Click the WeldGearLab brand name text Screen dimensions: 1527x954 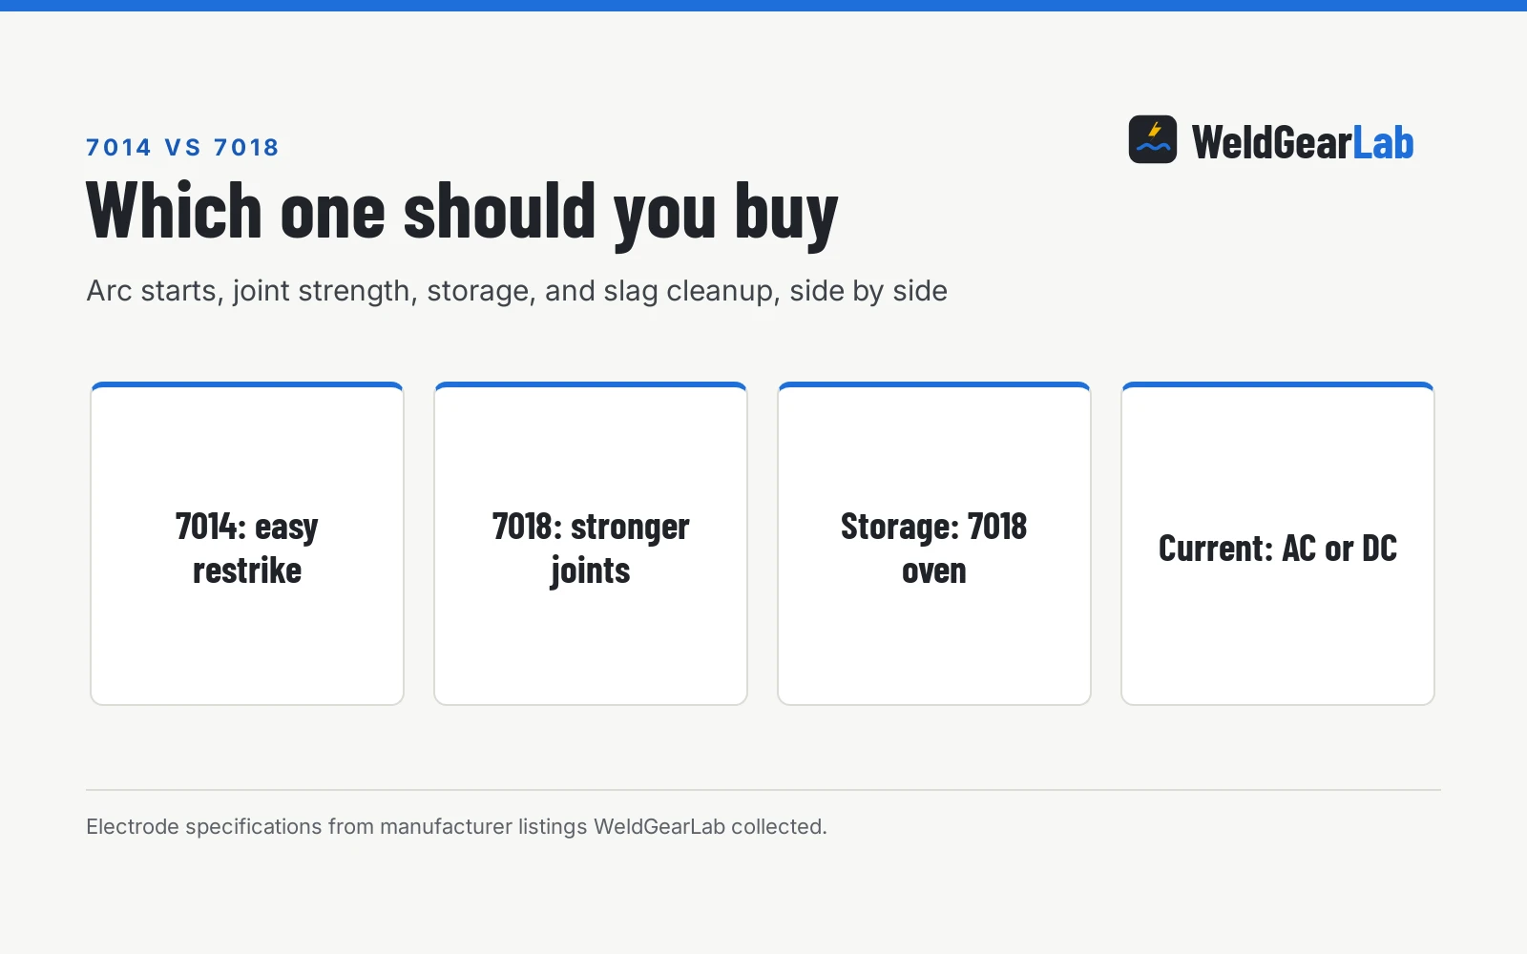1303,143
